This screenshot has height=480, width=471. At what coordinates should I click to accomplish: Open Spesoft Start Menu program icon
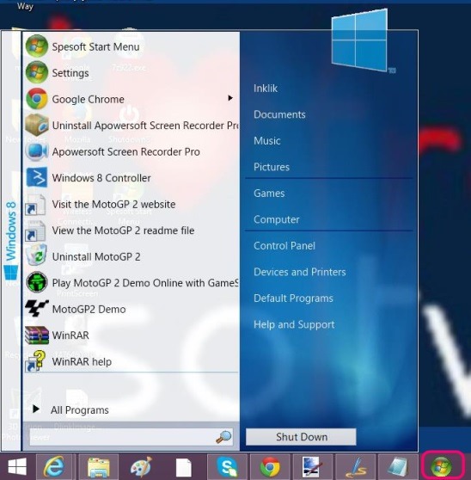point(36,46)
